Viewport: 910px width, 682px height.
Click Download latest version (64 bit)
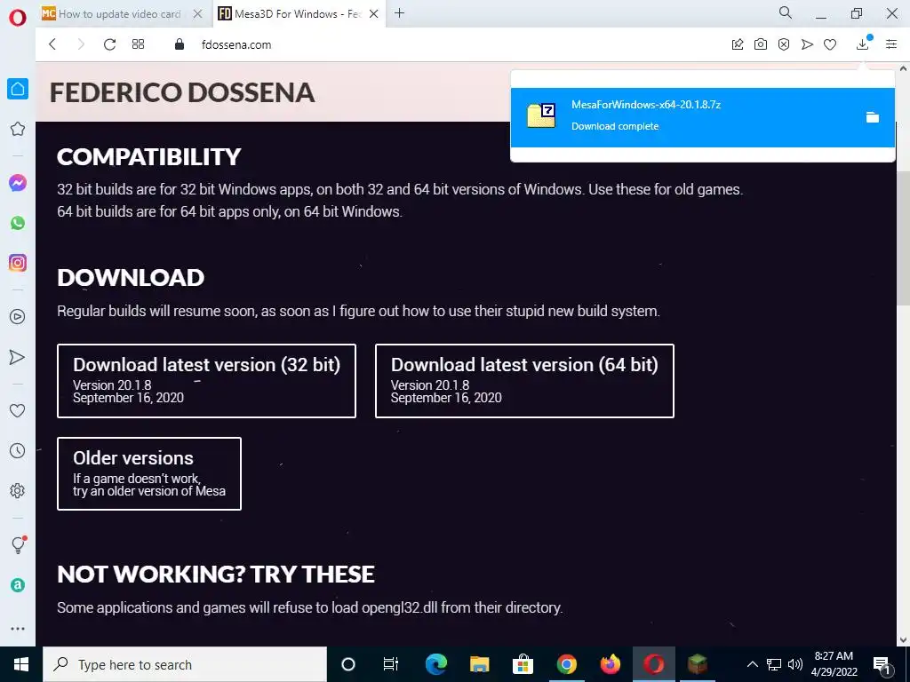pyautogui.click(x=524, y=381)
